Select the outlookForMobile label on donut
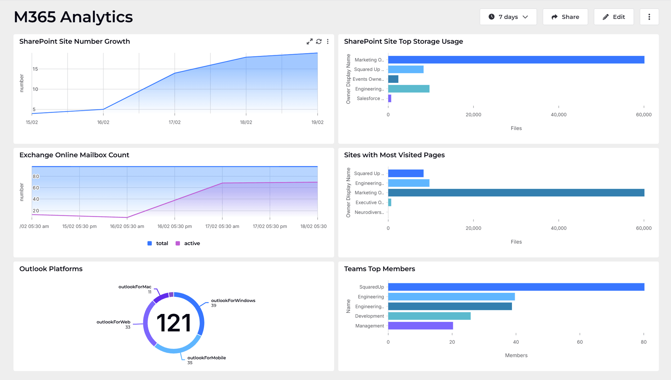671x380 pixels. (x=207, y=358)
